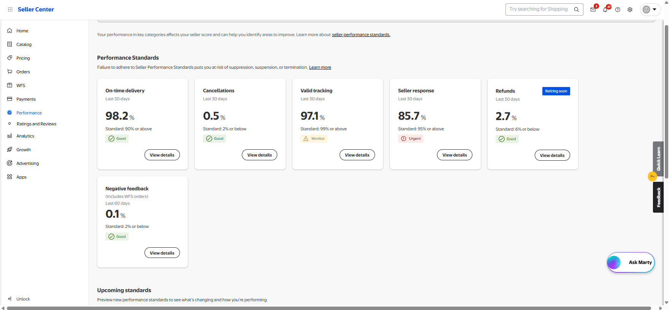Click the Upcoming standards heading
669x310 pixels.
pos(124,290)
